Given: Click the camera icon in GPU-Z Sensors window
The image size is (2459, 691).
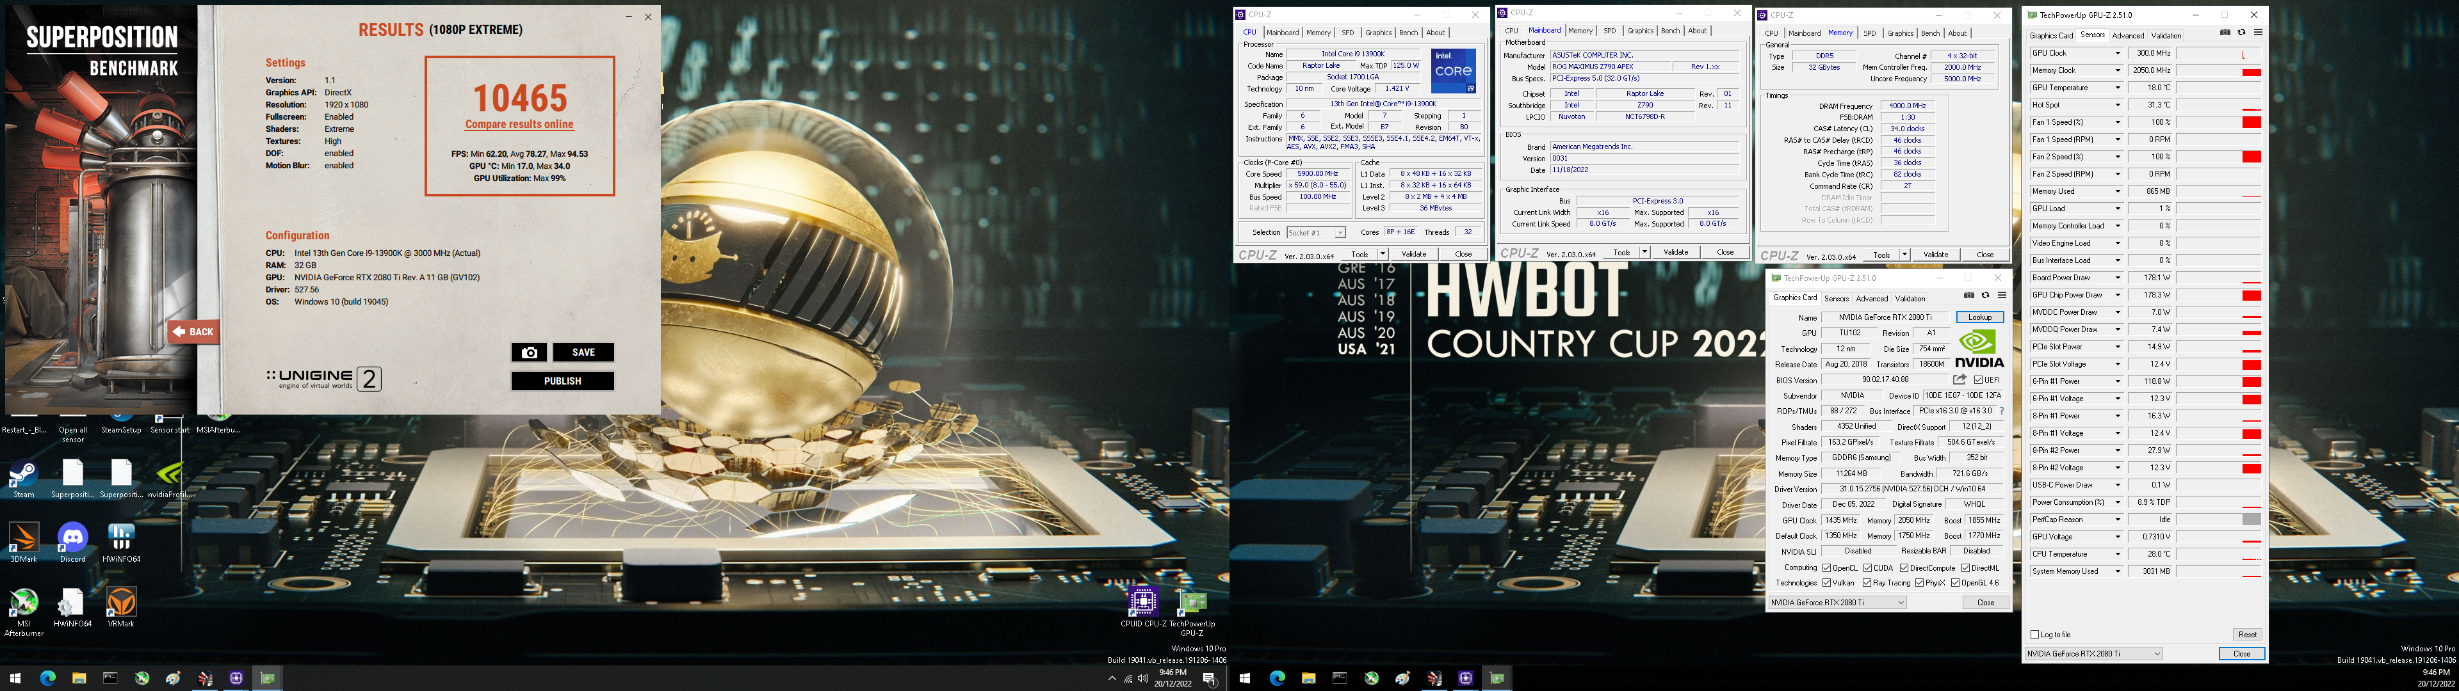Looking at the screenshot, I should [x=2225, y=33].
